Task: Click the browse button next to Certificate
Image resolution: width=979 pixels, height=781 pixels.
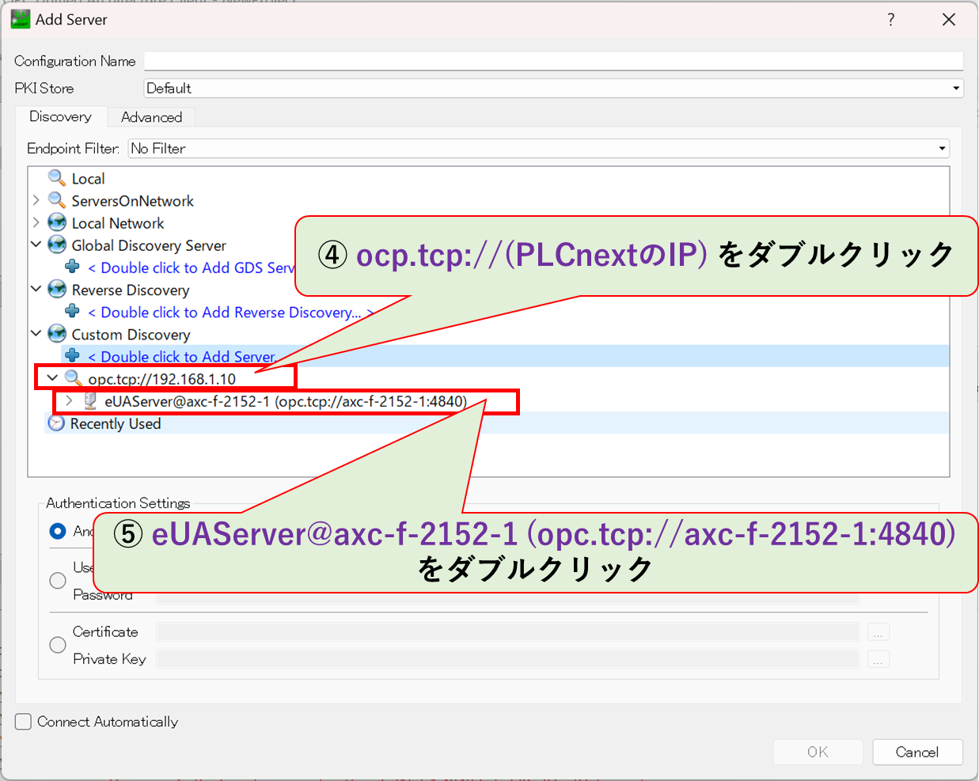Action: pos(878,631)
